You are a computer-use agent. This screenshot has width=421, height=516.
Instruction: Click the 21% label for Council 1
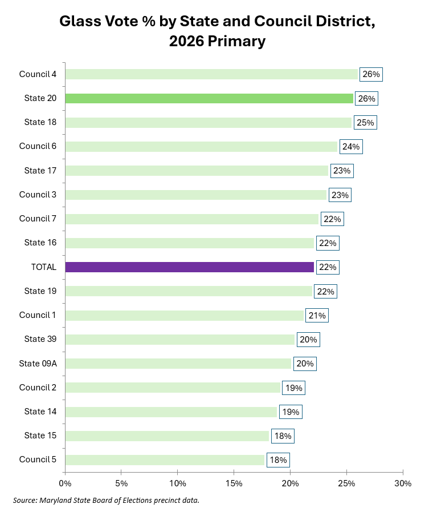pos(317,315)
